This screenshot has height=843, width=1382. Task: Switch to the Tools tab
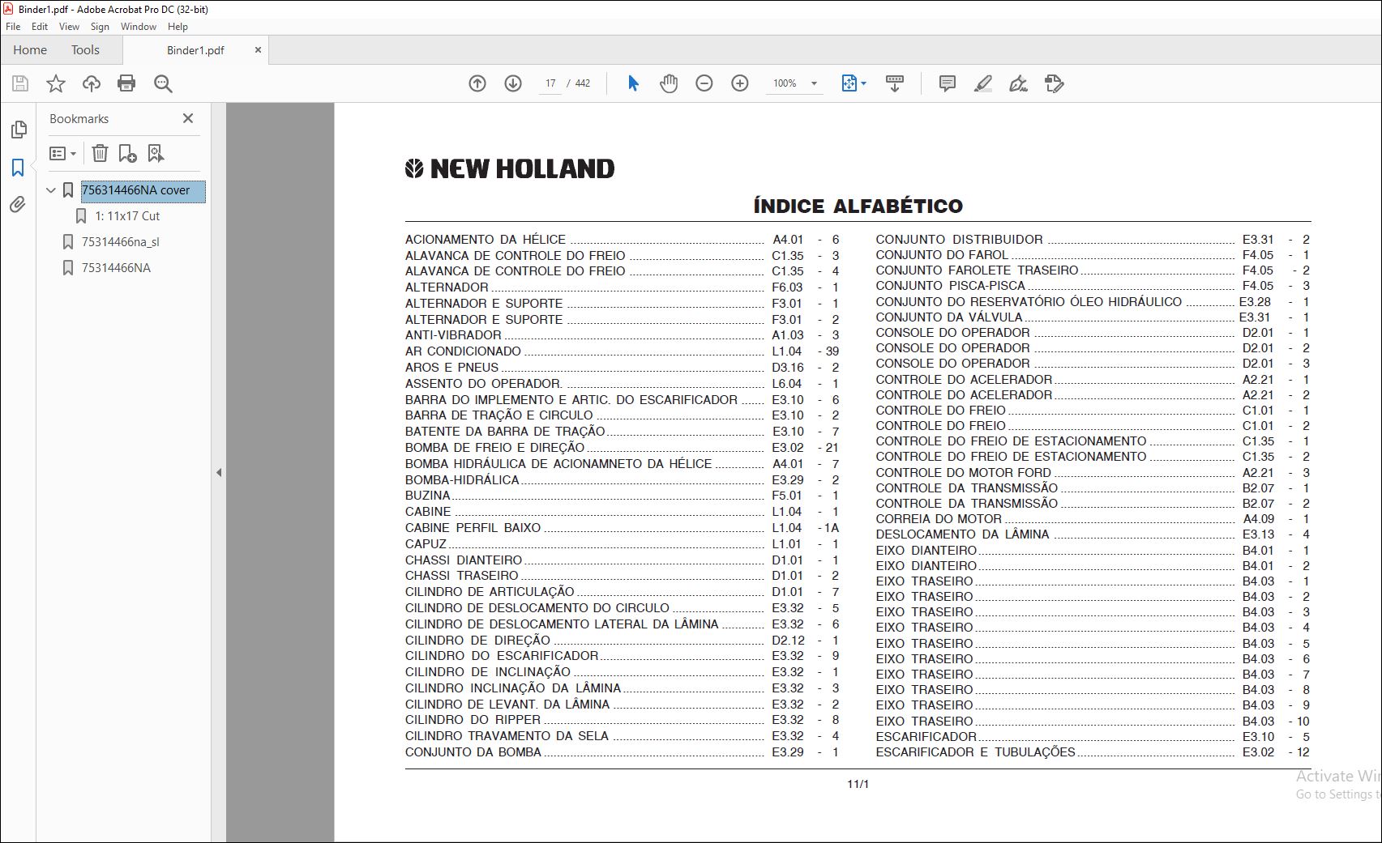[x=85, y=50]
